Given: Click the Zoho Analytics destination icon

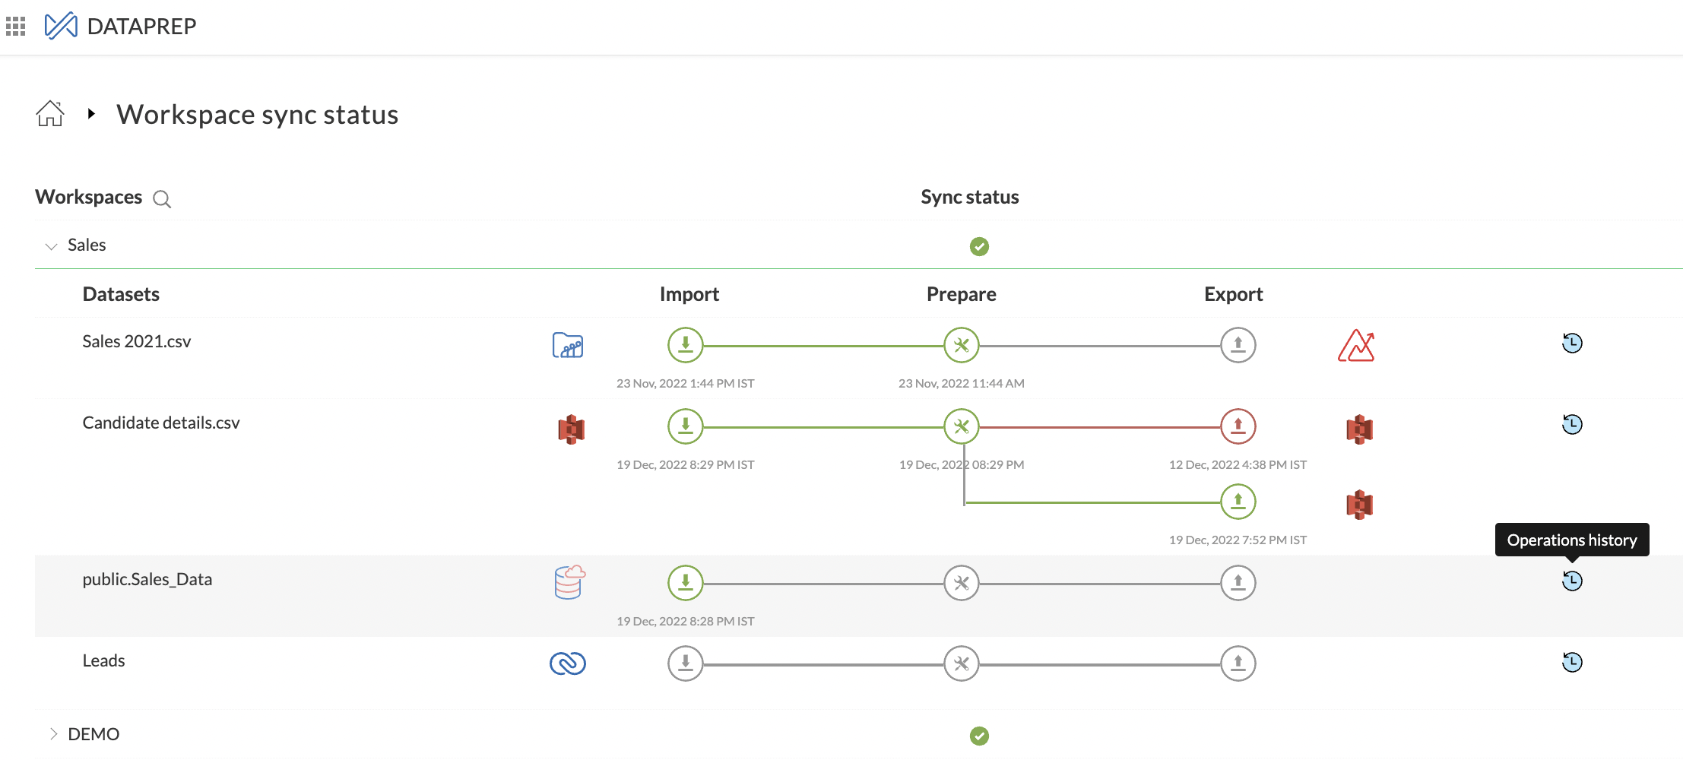Looking at the screenshot, I should (1356, 346).
